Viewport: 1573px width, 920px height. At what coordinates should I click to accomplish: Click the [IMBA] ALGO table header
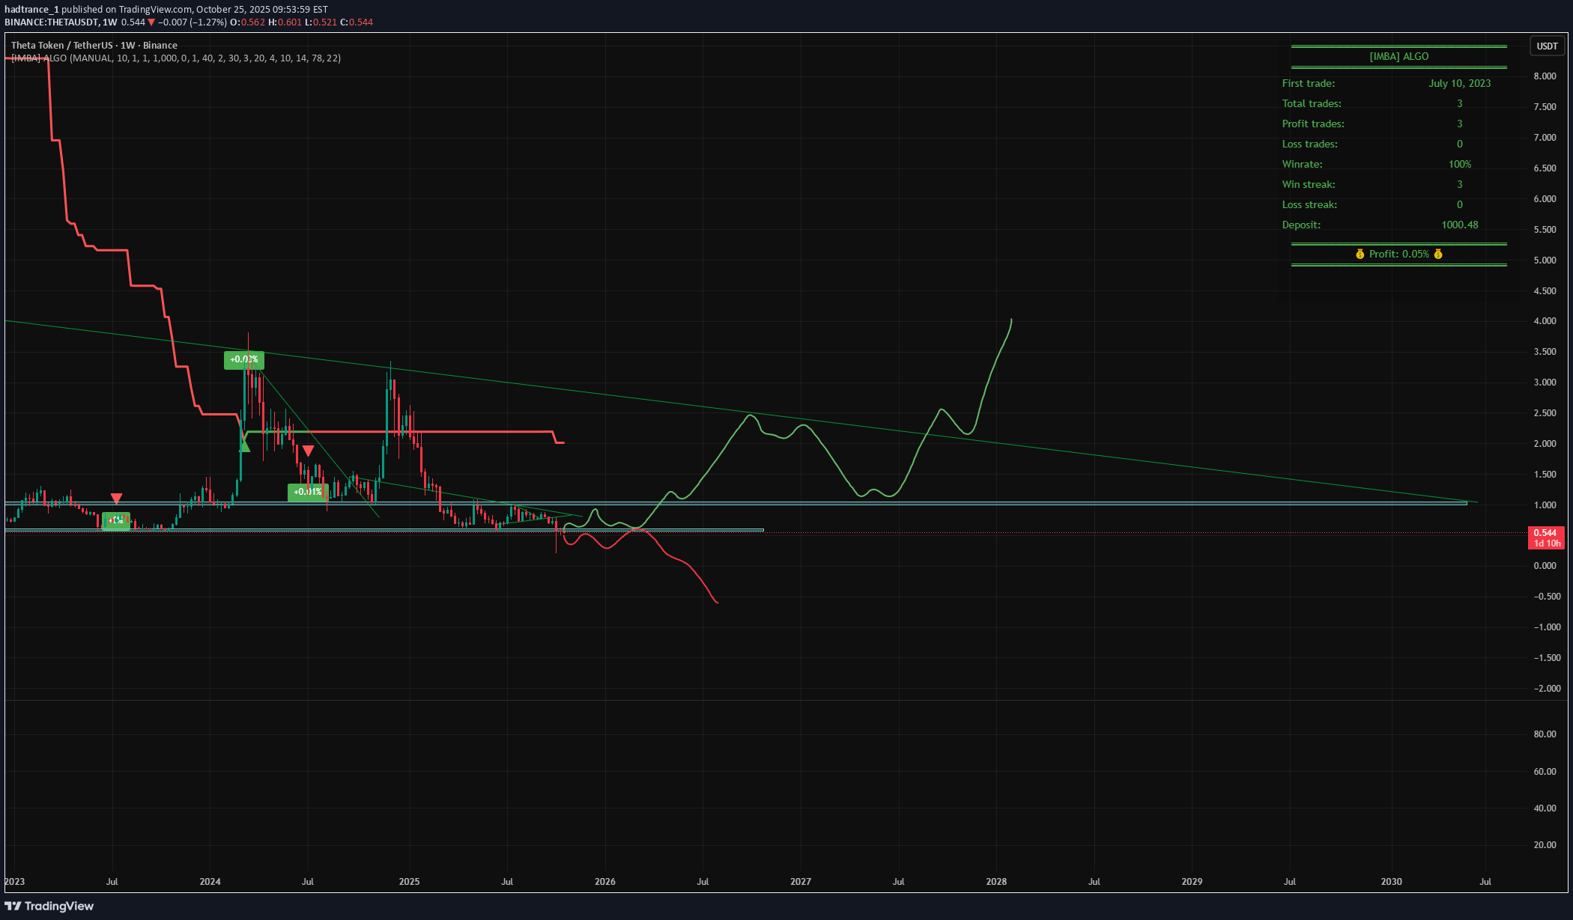pos(1398,57)
